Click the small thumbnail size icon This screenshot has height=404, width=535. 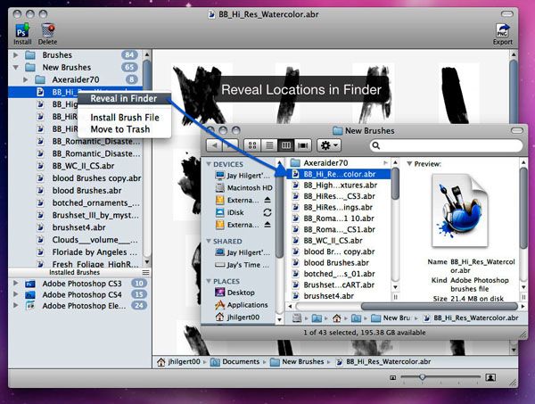[392, 378]
